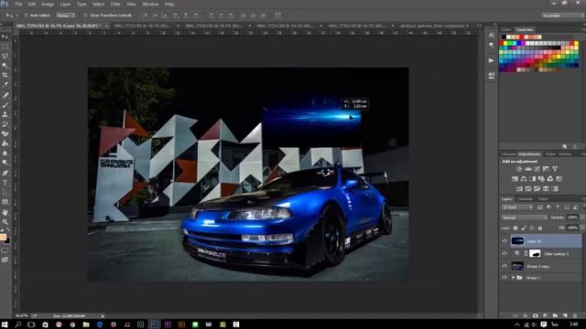Select the Horizontal Type tool
The image size is (586, 329).
tap(5, 183)
